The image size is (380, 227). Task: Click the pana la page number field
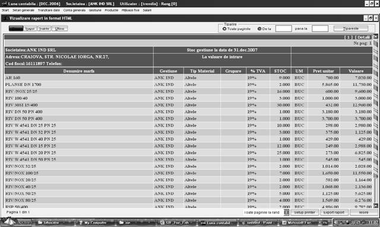click(320, 29)
